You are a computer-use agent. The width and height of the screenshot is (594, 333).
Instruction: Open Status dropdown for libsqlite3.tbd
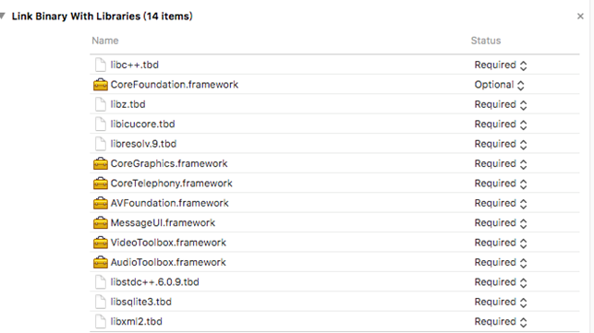click(x=501, y=302)
